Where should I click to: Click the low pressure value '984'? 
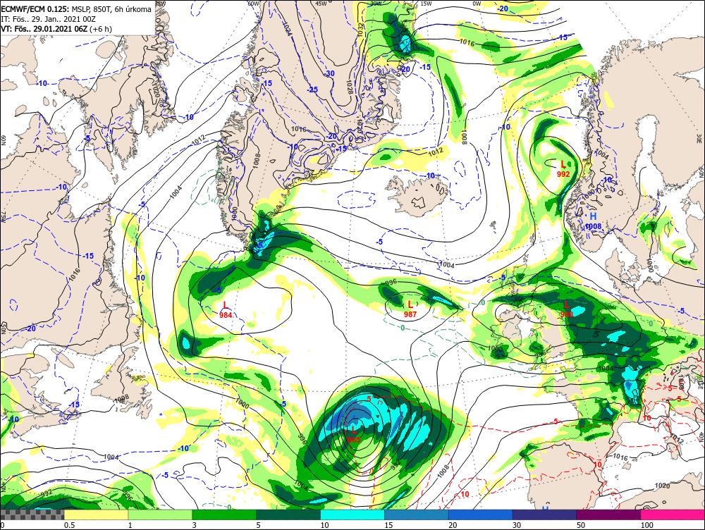(226, 315)
